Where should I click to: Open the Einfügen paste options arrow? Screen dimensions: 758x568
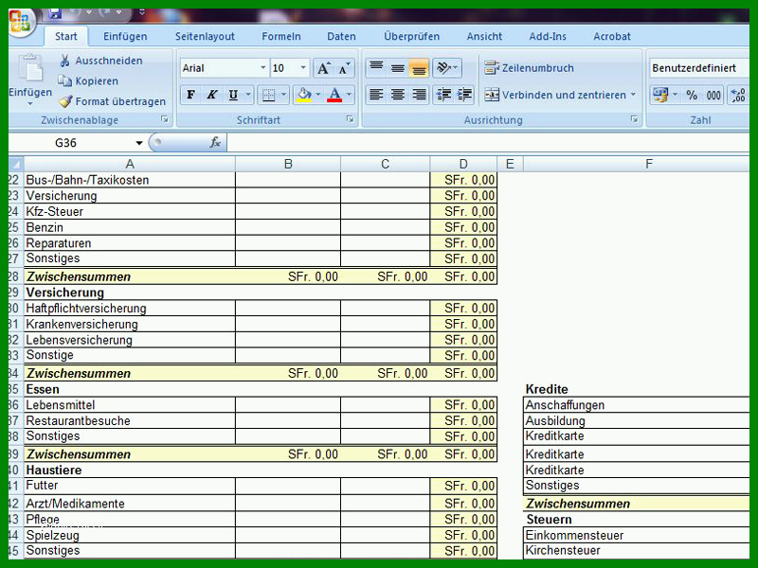point(30,103)
